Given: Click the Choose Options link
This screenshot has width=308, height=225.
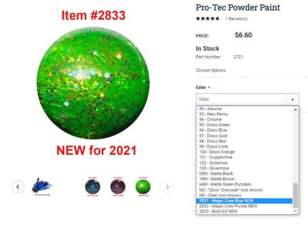Looking at the screenshot, I should tap(211, 70).
